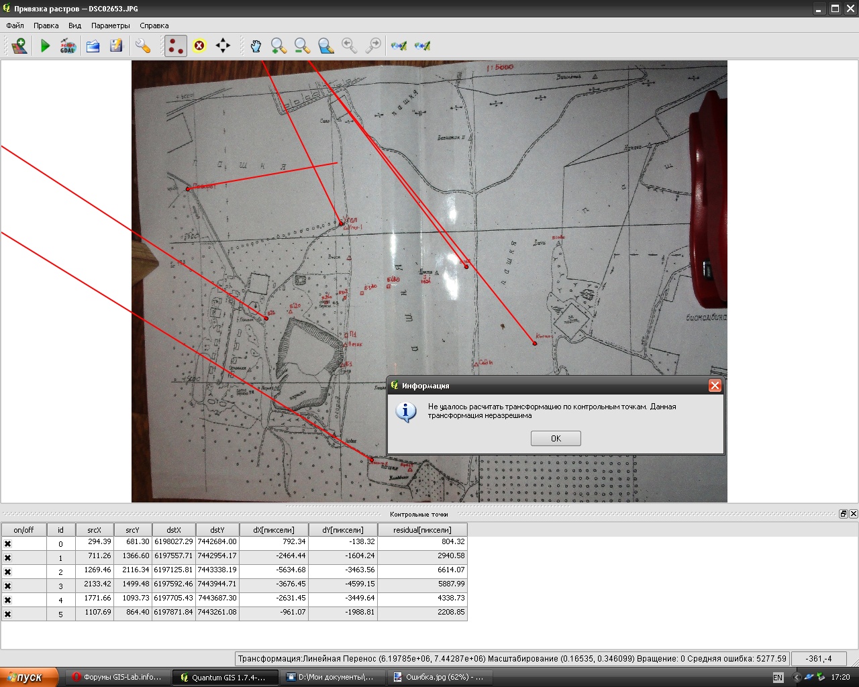Uncheck control point 5 row

pyautogui.click(x=8, y=615)
